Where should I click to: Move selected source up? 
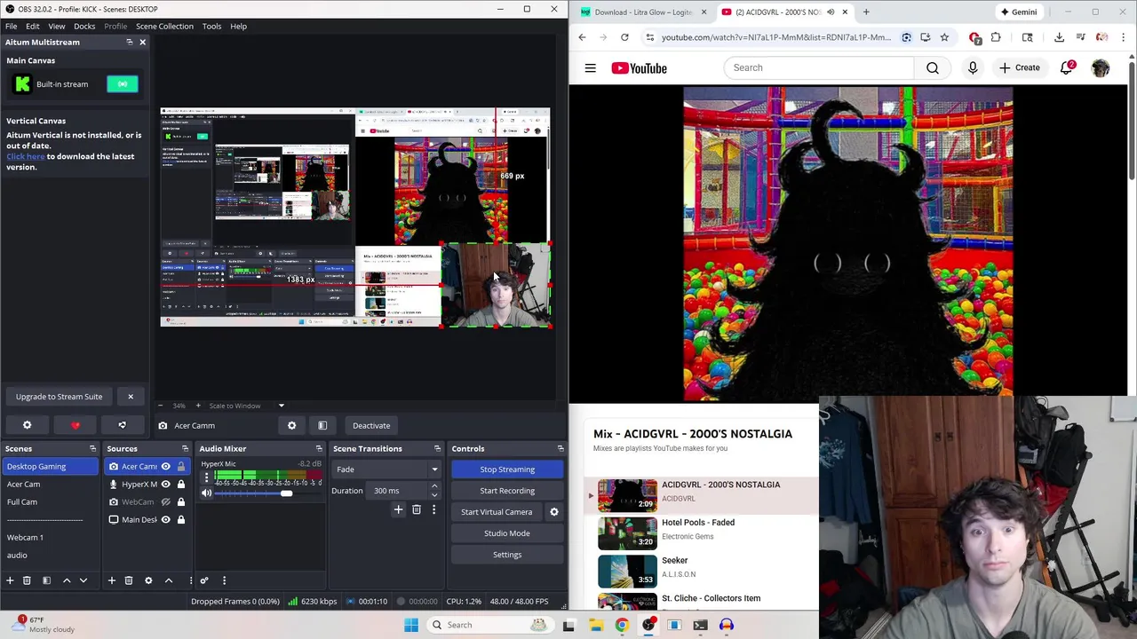(x=169, y=580)
